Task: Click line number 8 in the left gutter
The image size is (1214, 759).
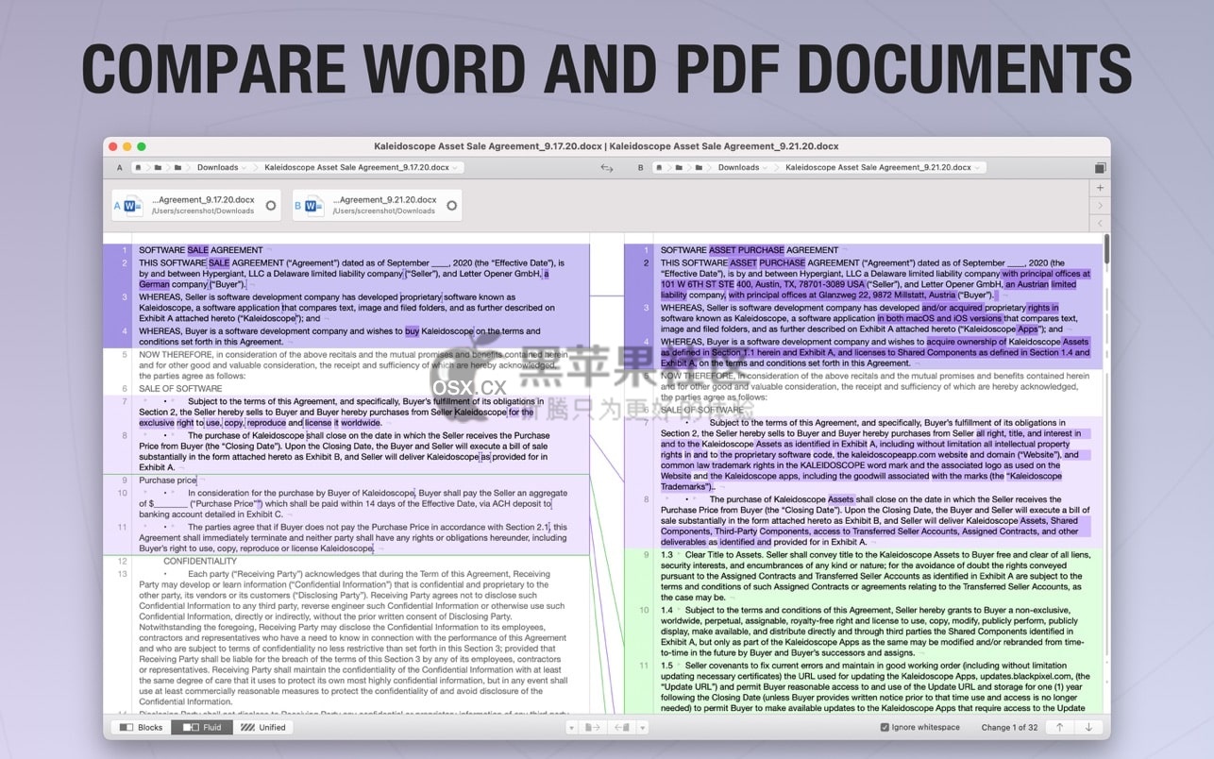Action: (x=124, y=436)
